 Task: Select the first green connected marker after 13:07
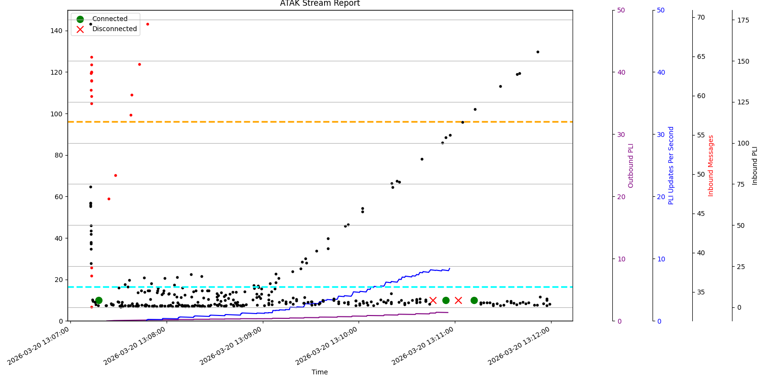click(99, 300)
